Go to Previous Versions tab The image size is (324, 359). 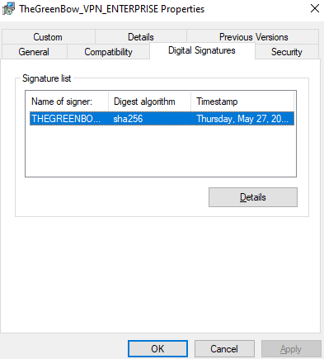253,37
